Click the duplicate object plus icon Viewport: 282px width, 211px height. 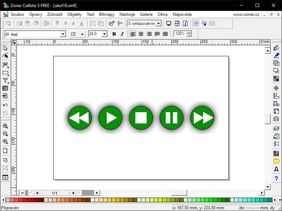pos(111,24)
